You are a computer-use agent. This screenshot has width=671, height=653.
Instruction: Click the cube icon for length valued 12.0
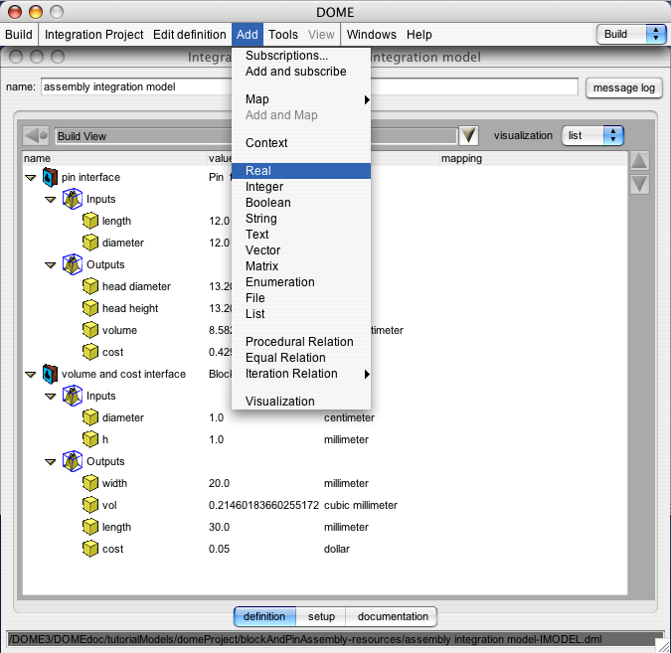(90, 221)
